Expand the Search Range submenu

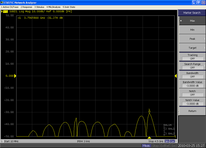[192, 66]
